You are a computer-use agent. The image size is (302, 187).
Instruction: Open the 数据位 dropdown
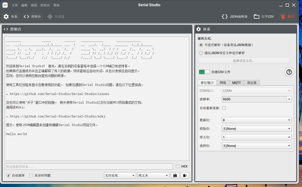[257, 120]
